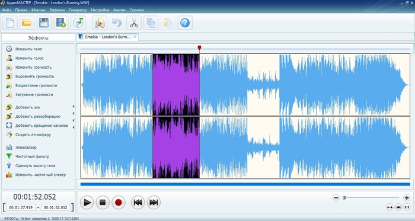Open file using folder toolbar icon
Viewport: 415px width, 221px height.
(x=27, y=23)
